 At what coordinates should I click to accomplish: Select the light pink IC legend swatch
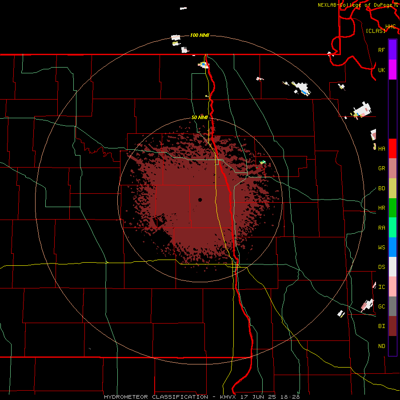[392, 287]
